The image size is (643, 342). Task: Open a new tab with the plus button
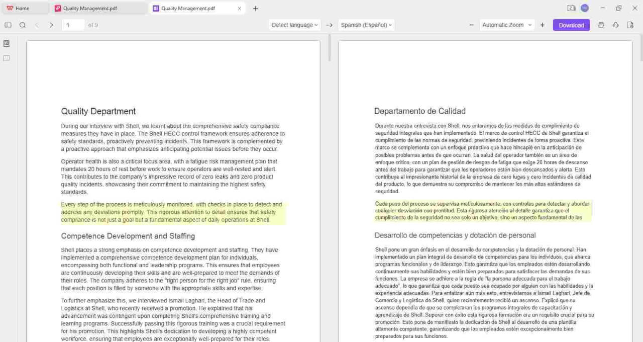tap(256, 8)
